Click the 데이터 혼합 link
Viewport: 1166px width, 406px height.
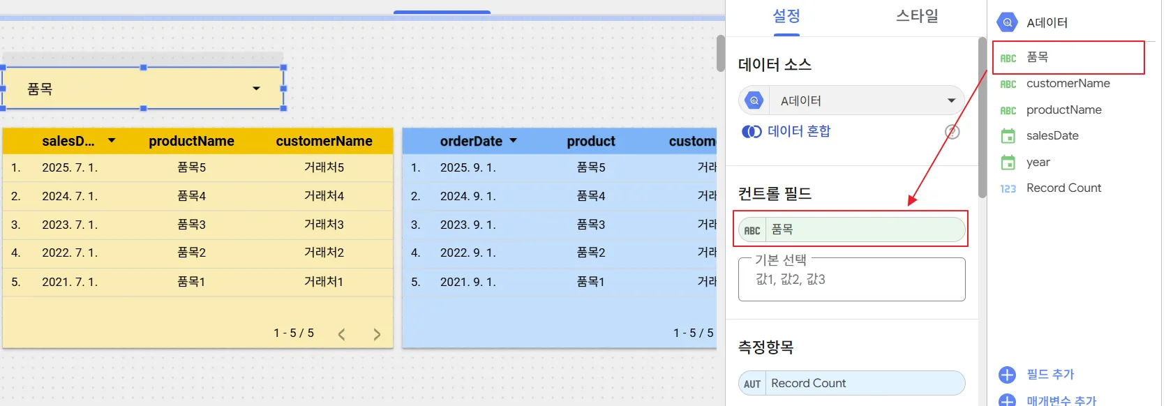(799, 131)
